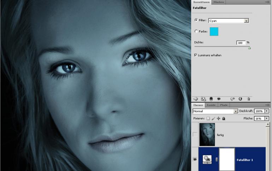Select the Farbe radio button
This screenshot has height=171, width=272.
point(196,31)
